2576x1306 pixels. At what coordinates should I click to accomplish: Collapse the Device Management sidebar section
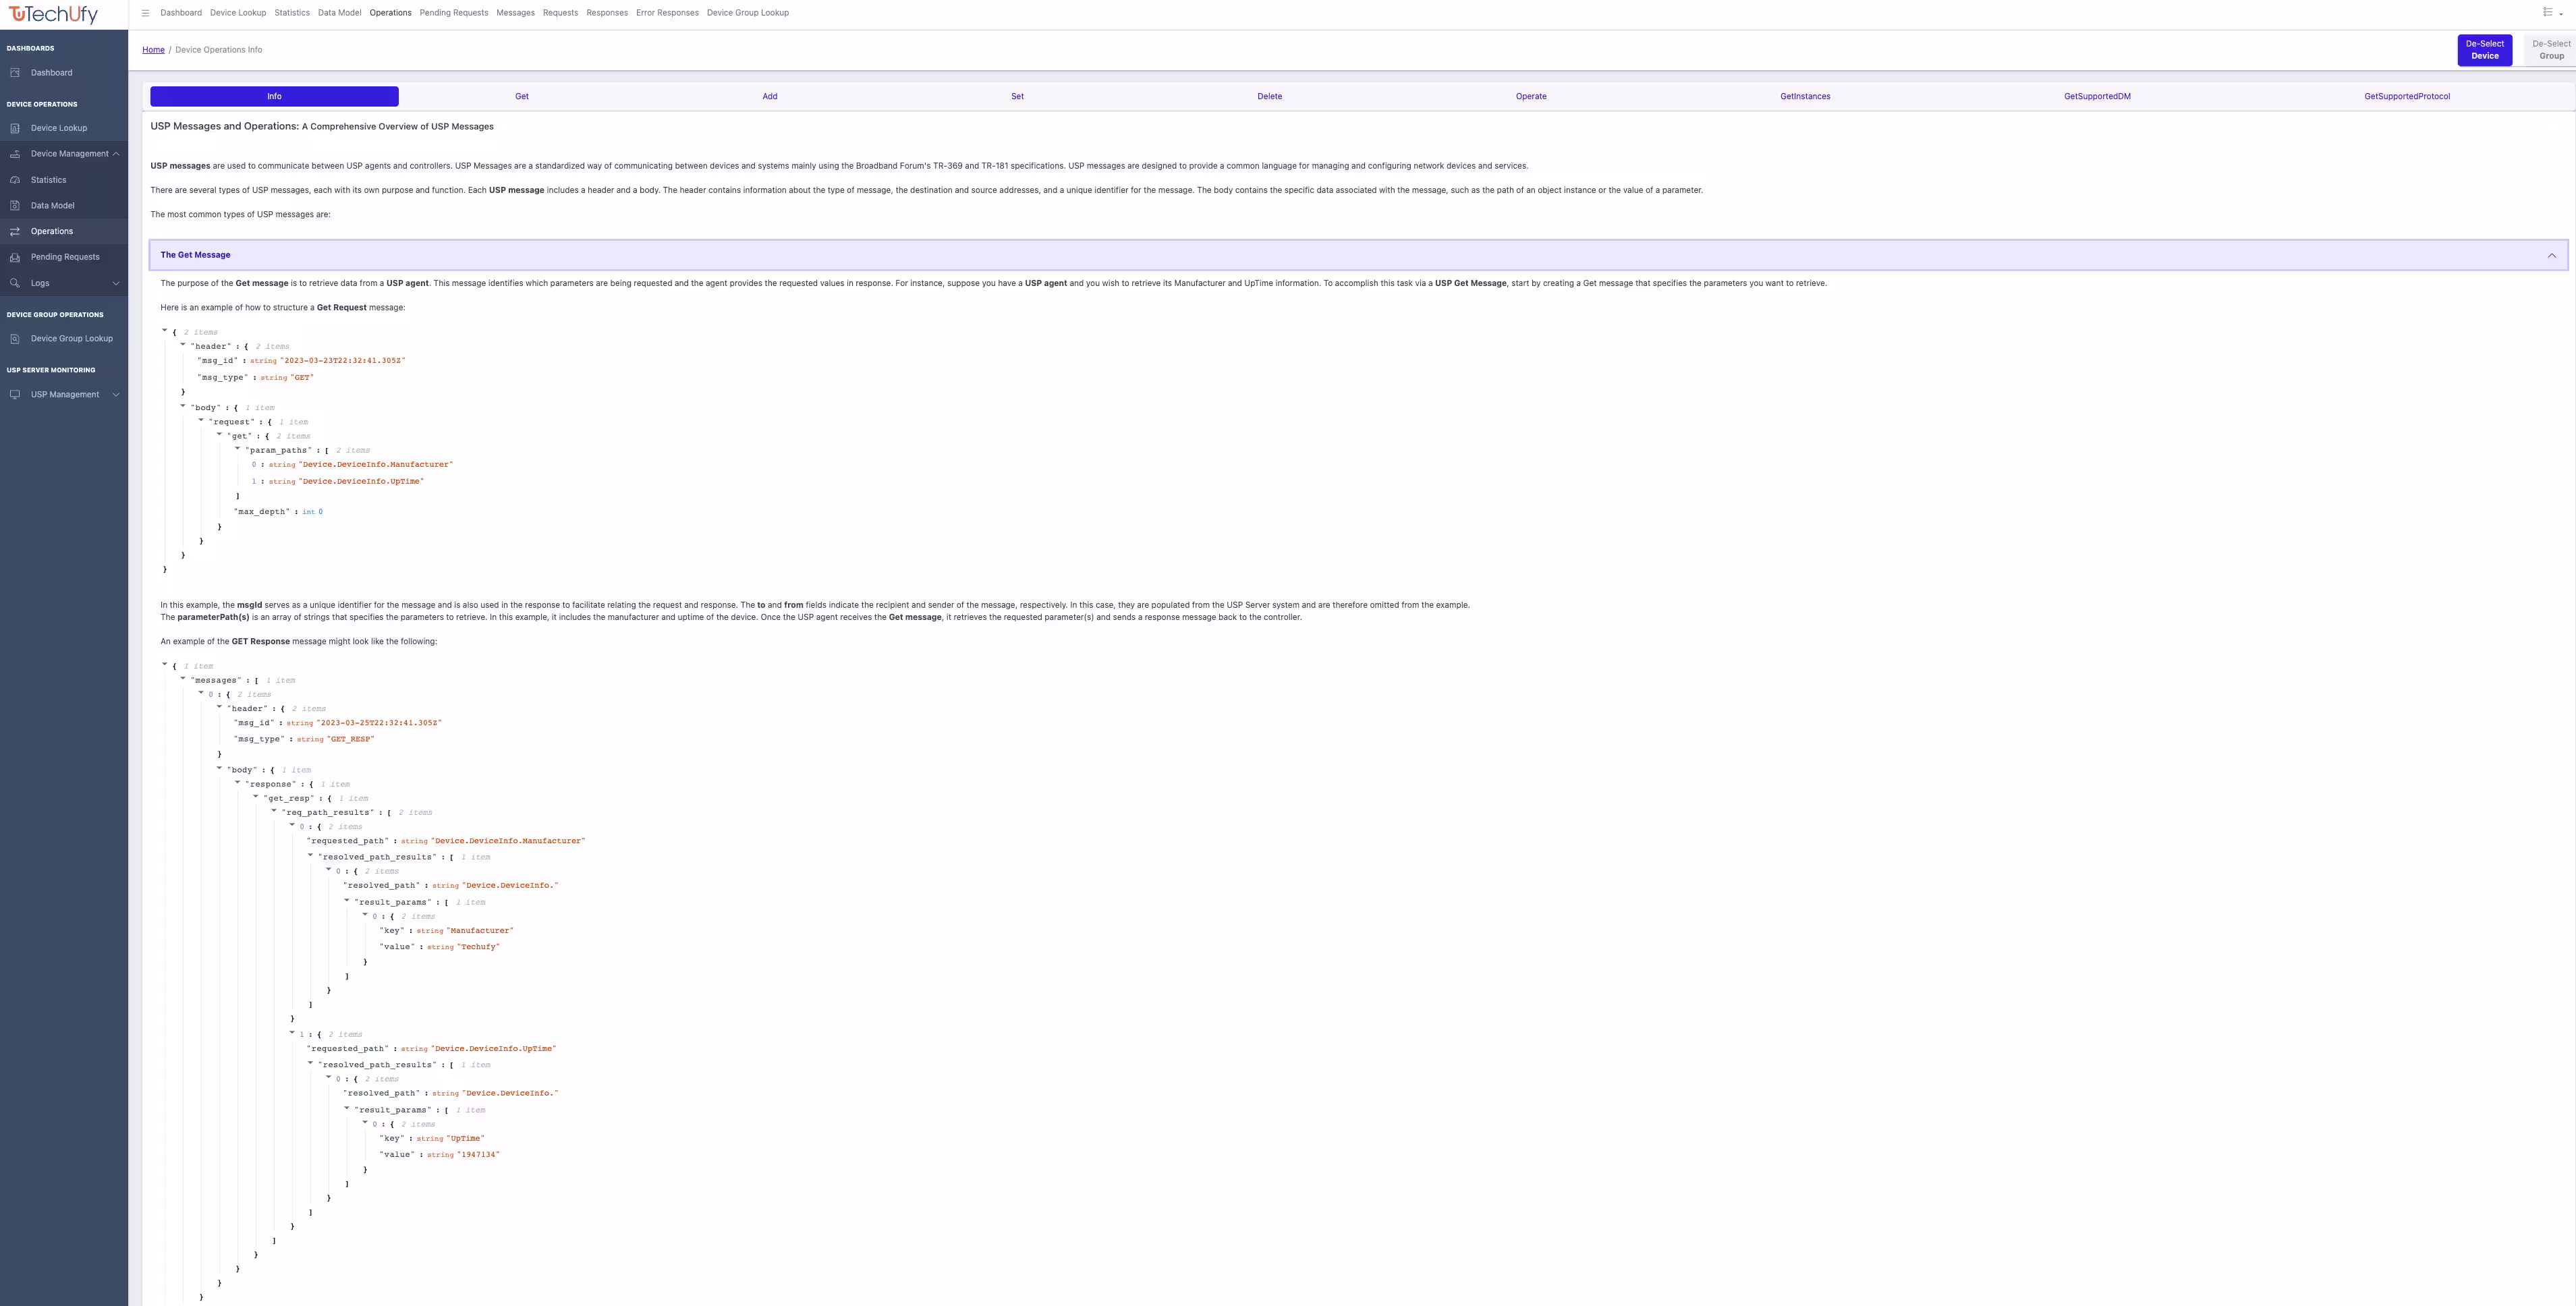116,154
